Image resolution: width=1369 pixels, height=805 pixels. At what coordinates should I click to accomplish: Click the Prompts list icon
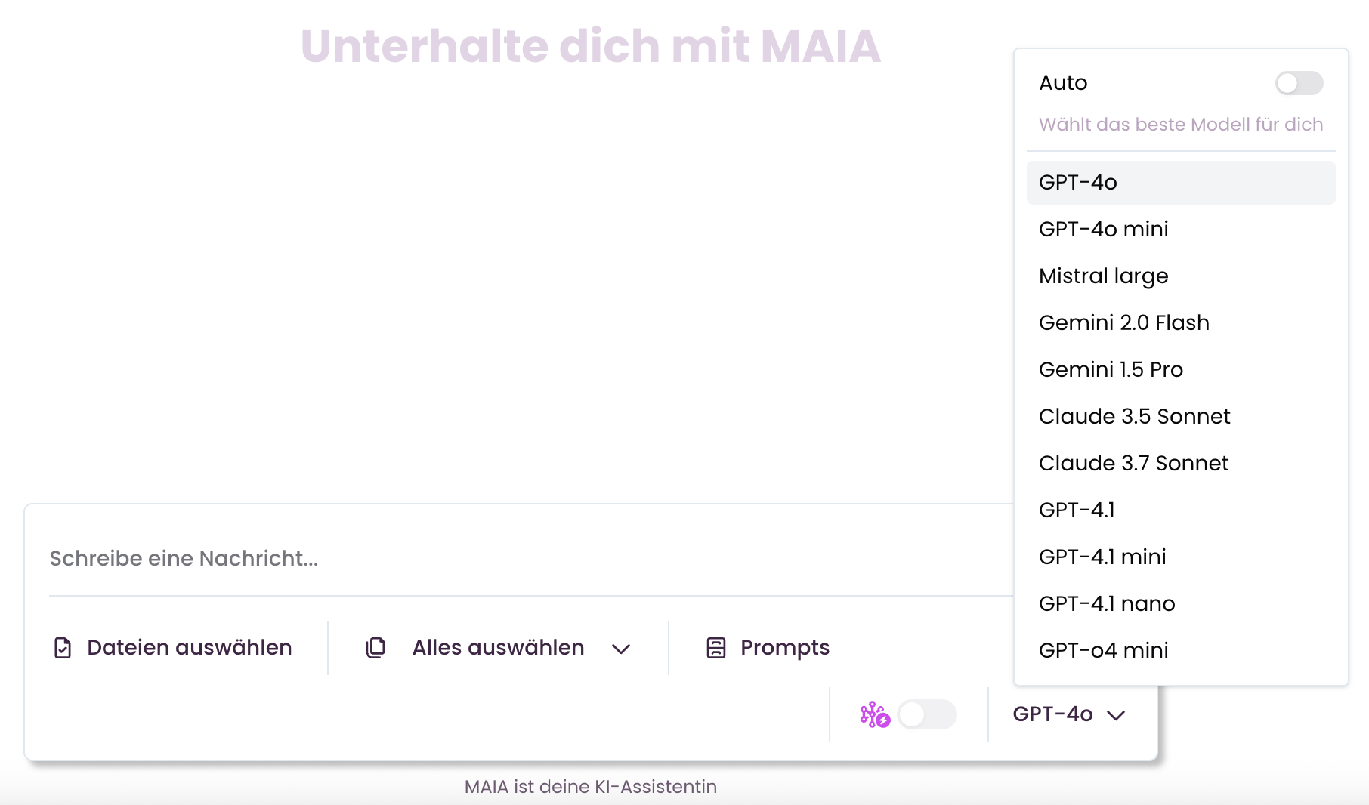(x=715, y=648)
